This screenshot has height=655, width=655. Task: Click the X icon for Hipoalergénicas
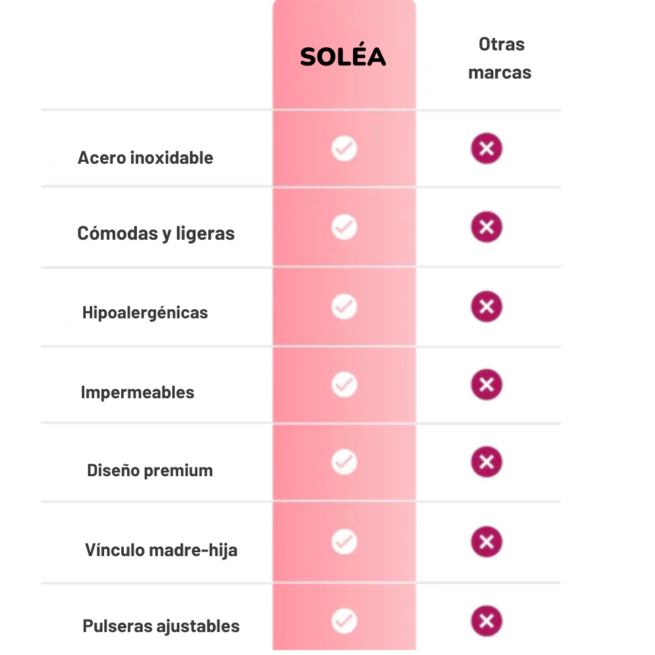click(x=487, y=307)
